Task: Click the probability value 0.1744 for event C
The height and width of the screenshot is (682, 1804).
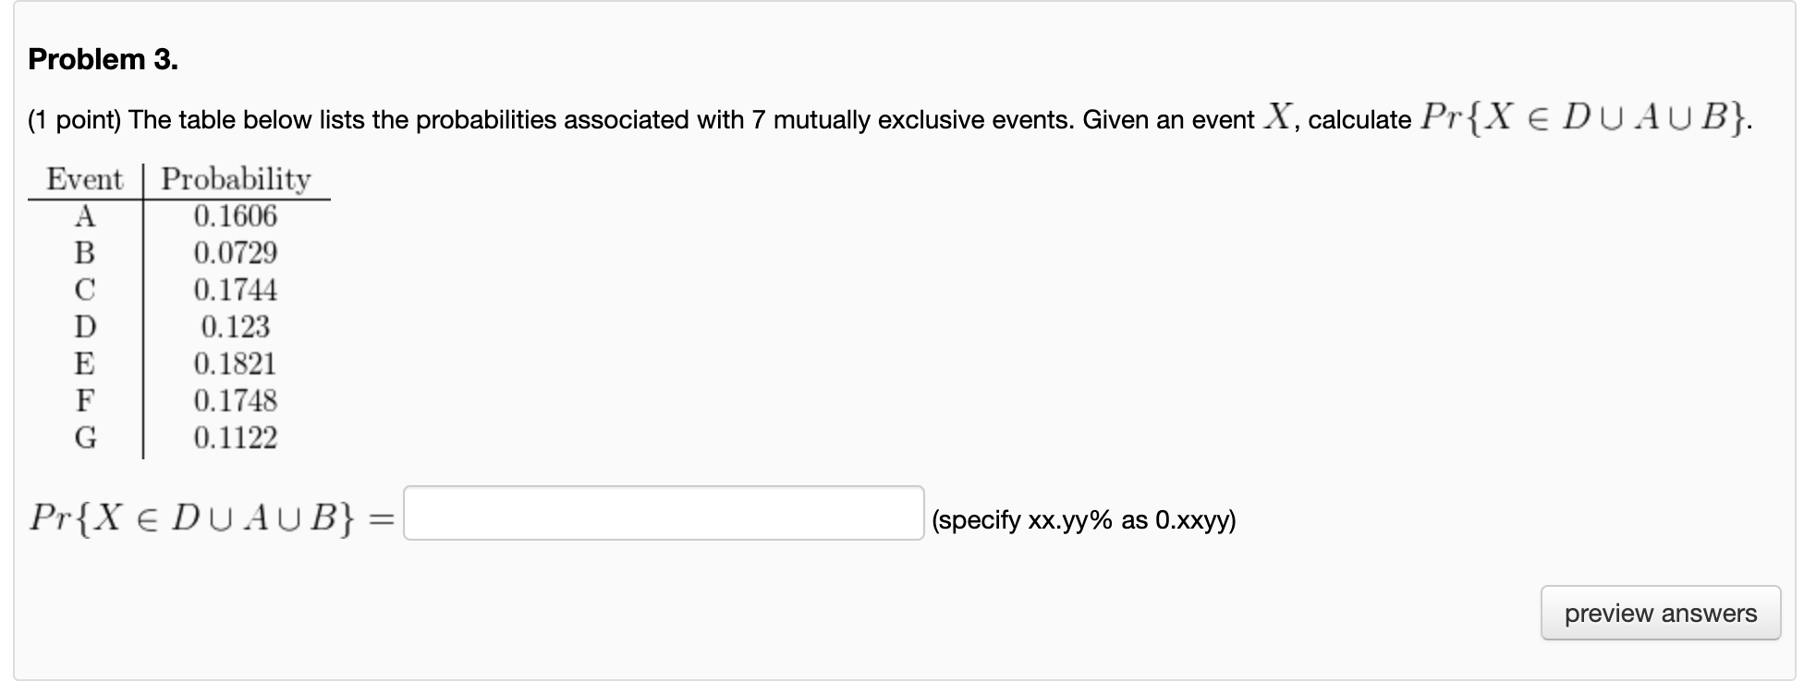Action: (236, 290)
